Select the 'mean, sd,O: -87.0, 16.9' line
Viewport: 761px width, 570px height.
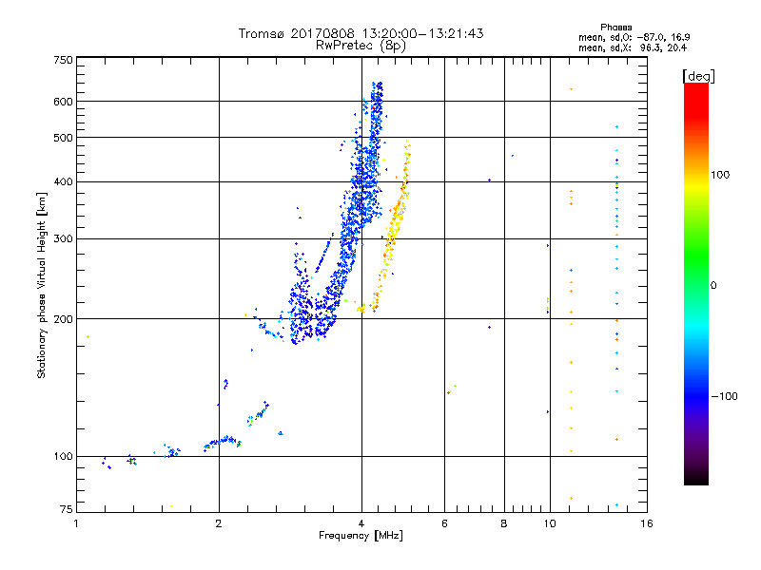click(634, 37)
